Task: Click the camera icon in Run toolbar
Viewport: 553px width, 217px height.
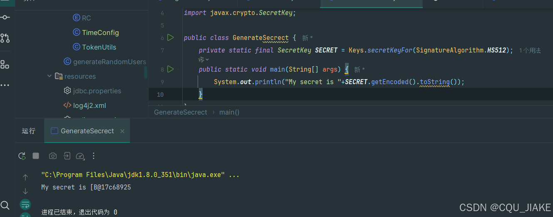Action: 52,156
